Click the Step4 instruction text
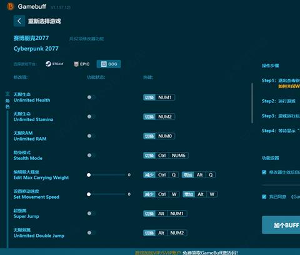 pos(281,131)
